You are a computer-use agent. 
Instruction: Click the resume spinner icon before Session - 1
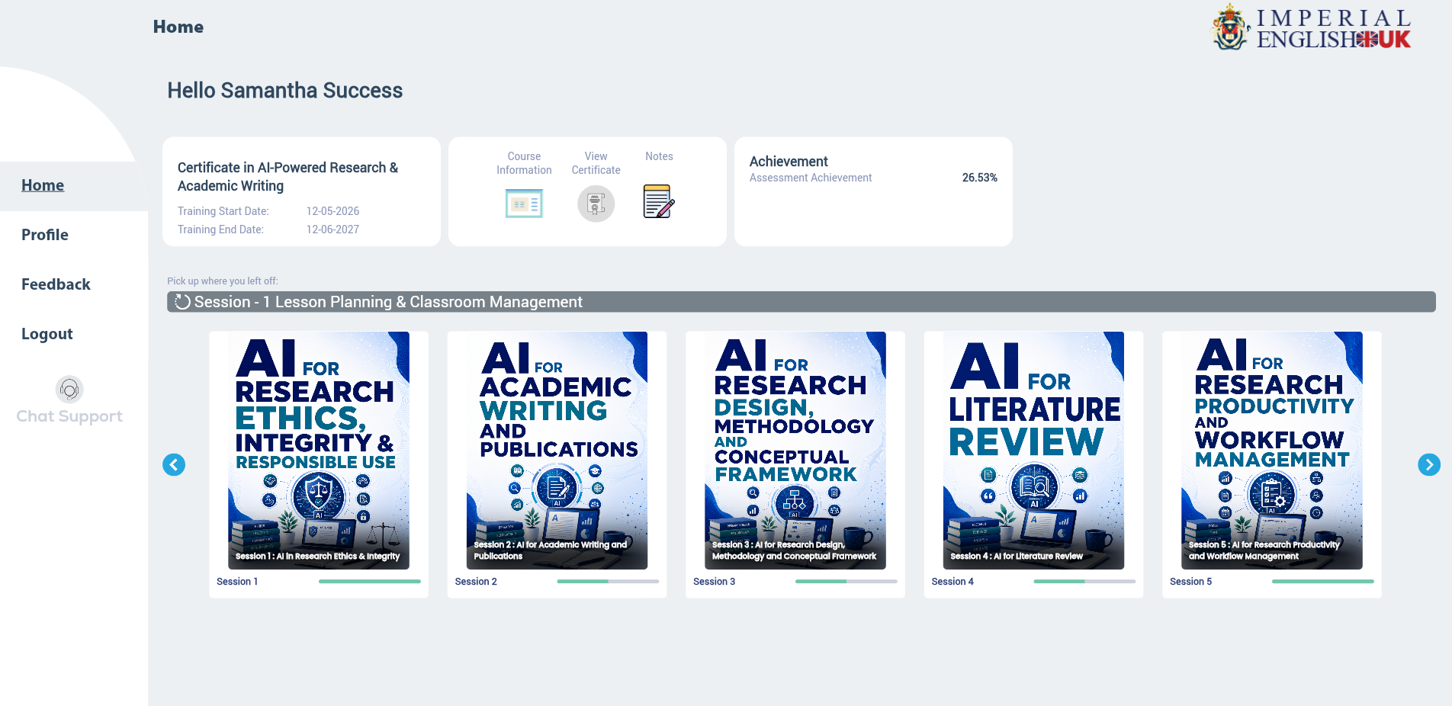coord(182,302)
